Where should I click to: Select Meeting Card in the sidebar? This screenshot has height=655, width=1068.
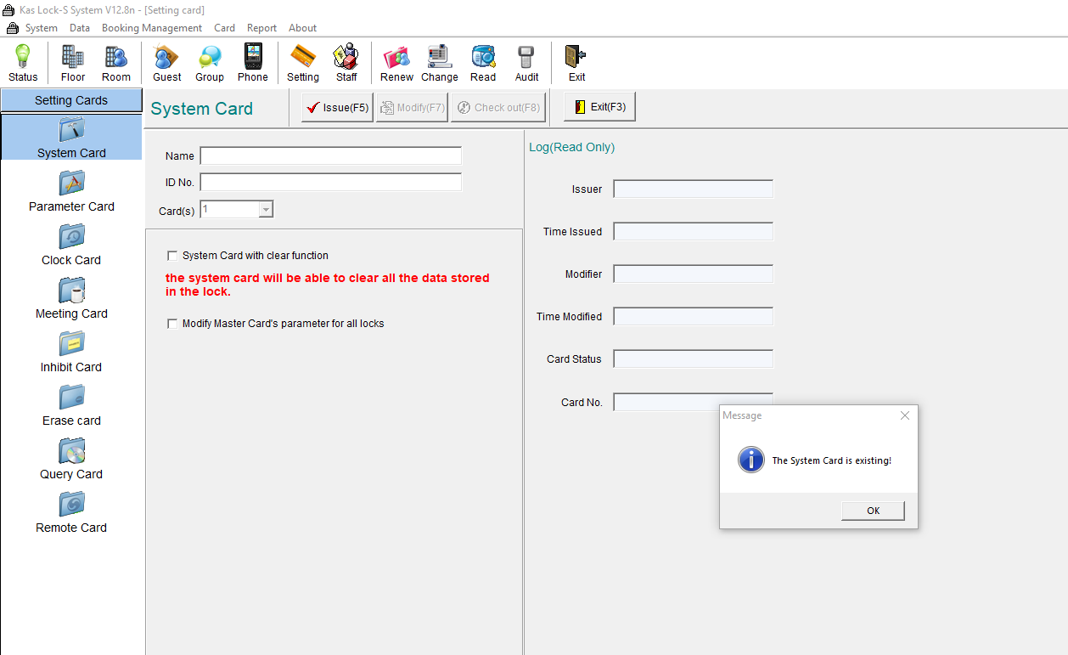tap(71, 298)
